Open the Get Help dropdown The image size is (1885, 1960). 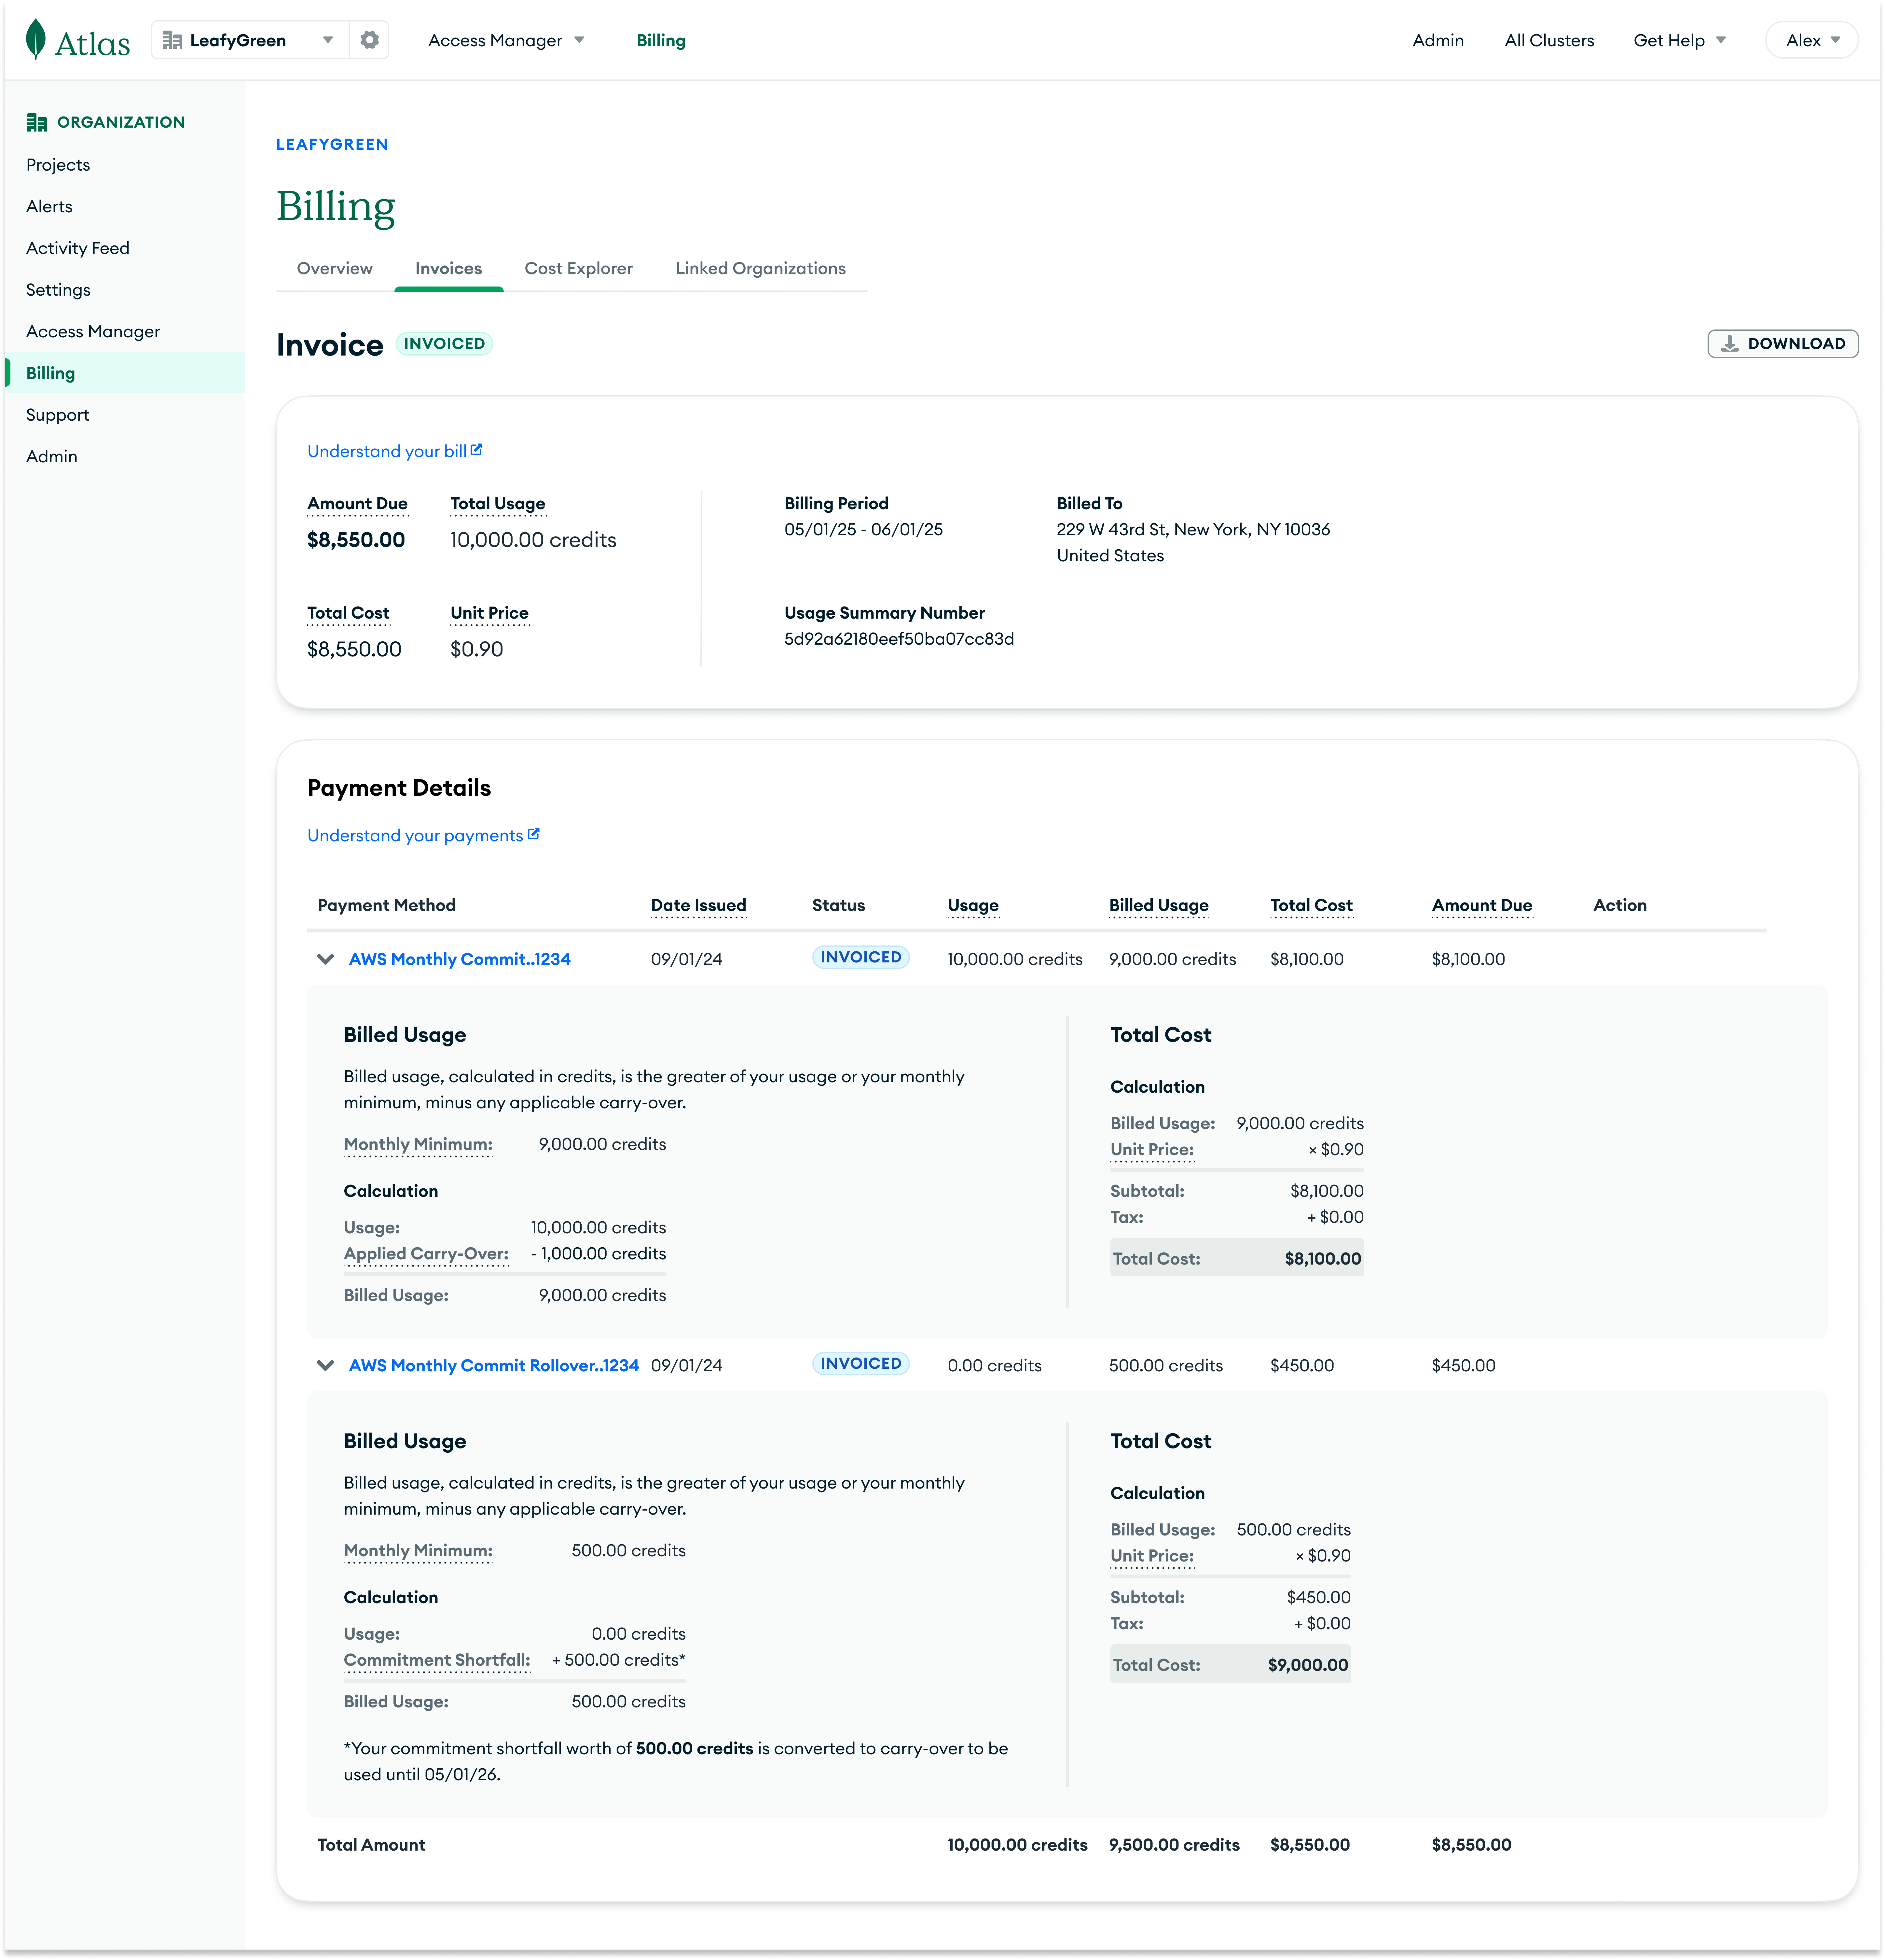(x=1679, y=40)
